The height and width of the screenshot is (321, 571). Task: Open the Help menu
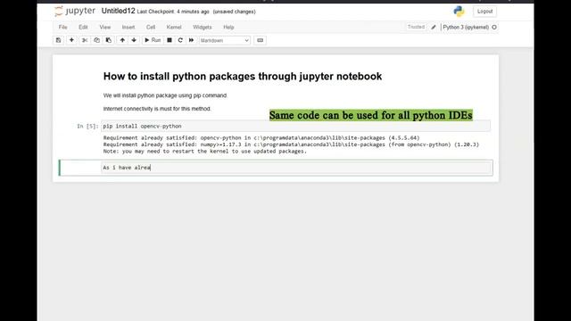click(228, 28)
